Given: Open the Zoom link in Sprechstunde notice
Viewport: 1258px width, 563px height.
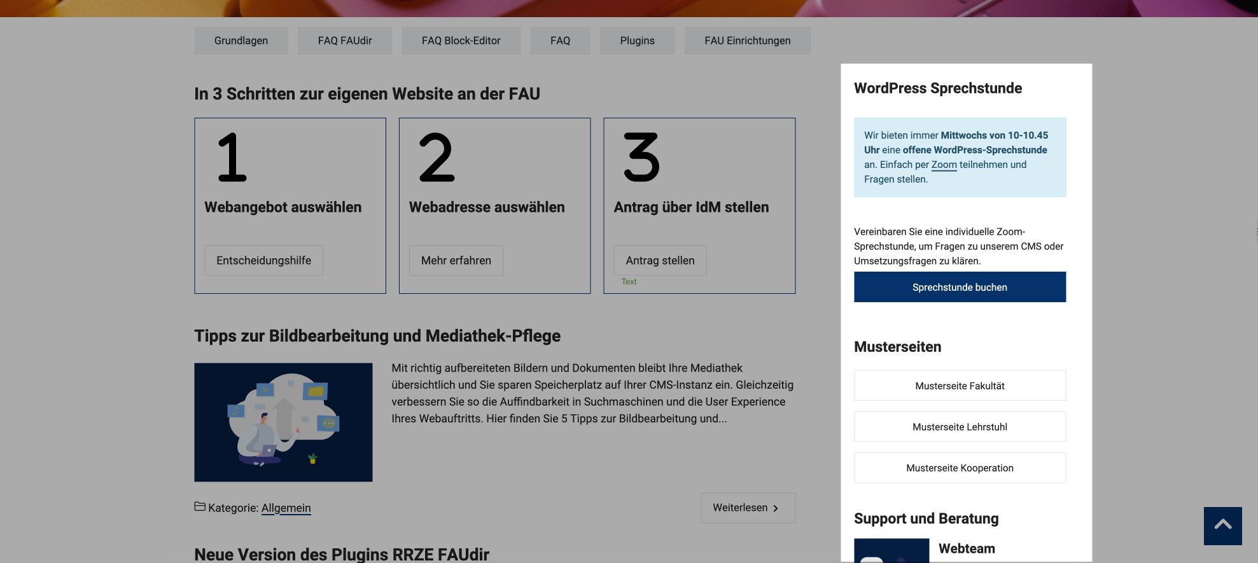Looking at the screenshot, I should tap(944, 165).
